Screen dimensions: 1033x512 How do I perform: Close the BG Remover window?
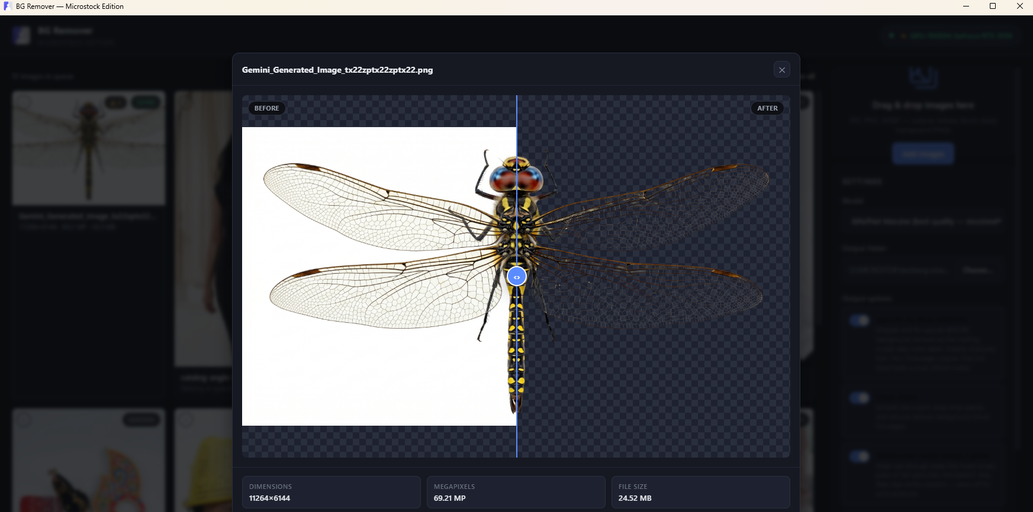pos(1019,7)
